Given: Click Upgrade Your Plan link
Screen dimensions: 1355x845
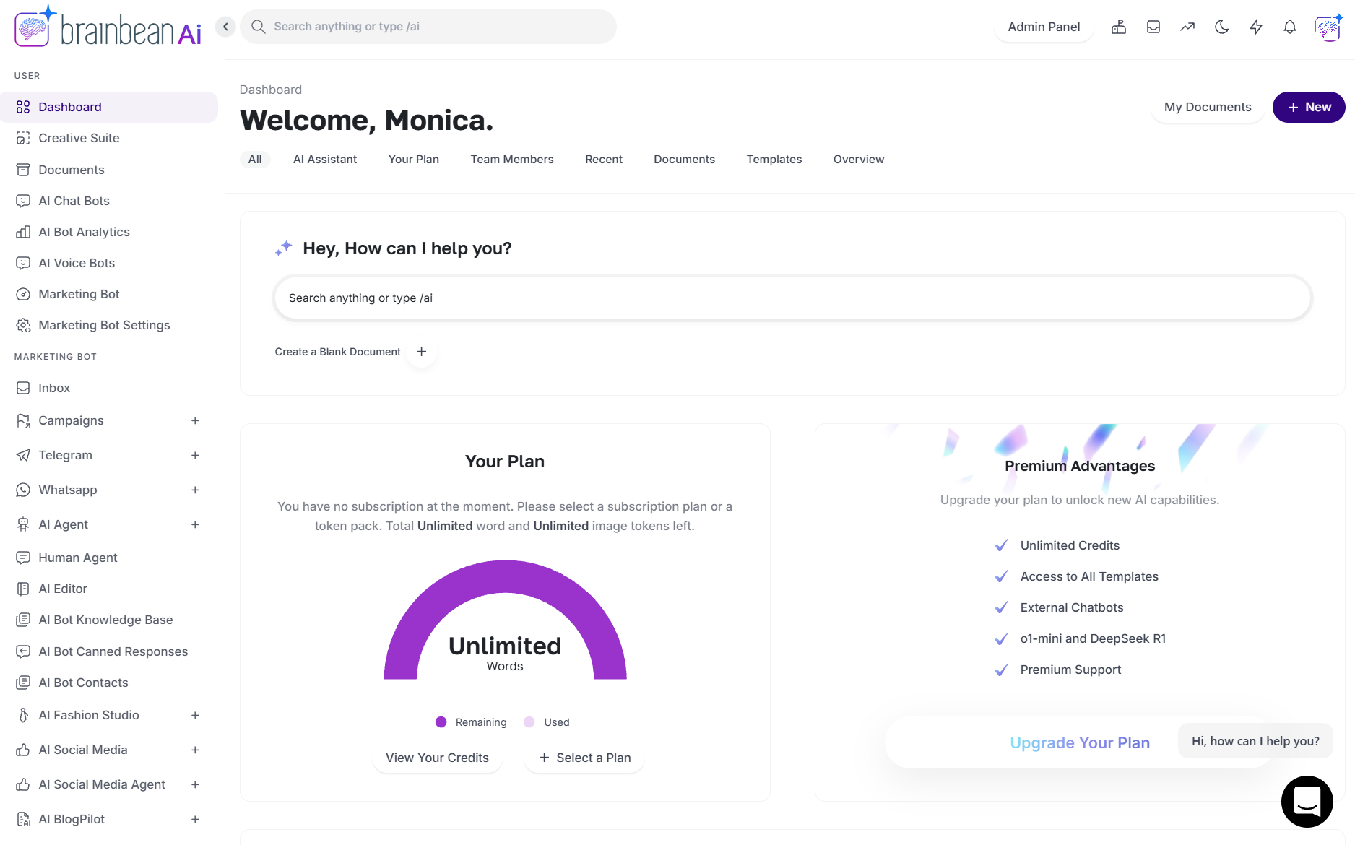Looking at the screenshot, I should pyautogui.click(x=1080, y=742).
